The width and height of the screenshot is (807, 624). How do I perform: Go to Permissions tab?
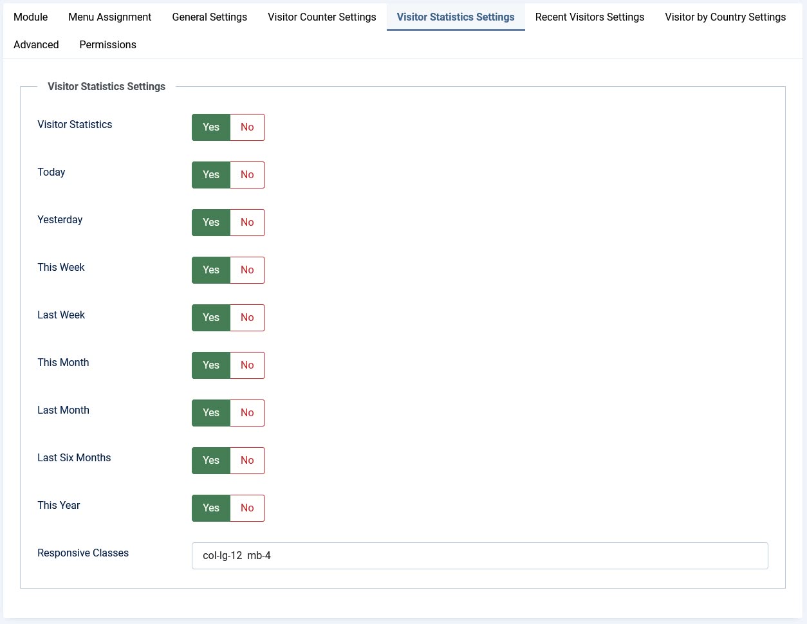(107, 44)
